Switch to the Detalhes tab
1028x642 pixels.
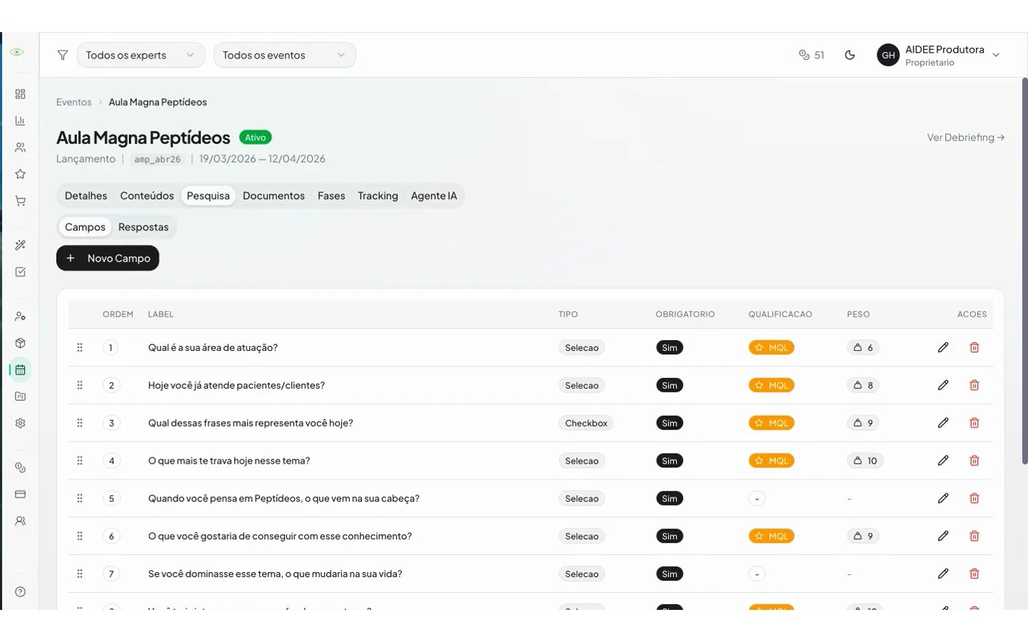pyautogui.click(x=86, y=195)
